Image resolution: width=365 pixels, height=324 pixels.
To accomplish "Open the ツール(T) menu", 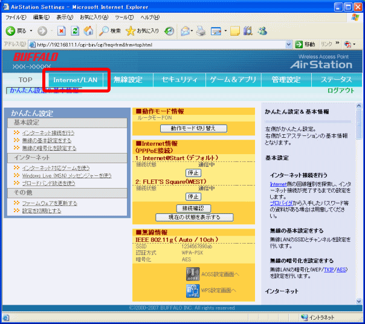I will (x=124, y=17).
